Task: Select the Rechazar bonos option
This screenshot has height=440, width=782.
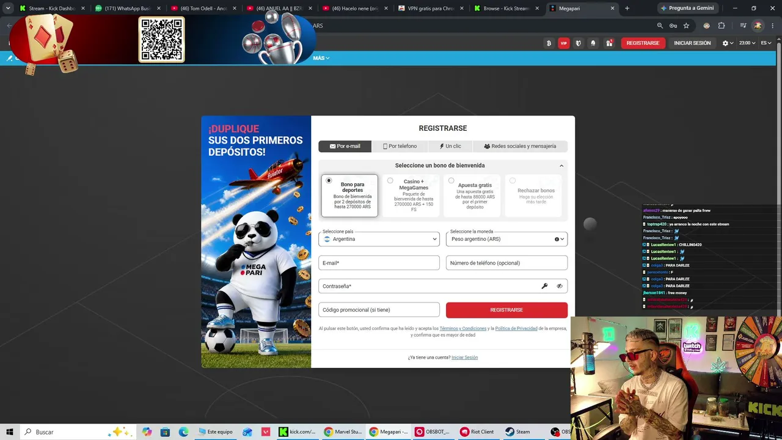Action: [x=512, y=181]
